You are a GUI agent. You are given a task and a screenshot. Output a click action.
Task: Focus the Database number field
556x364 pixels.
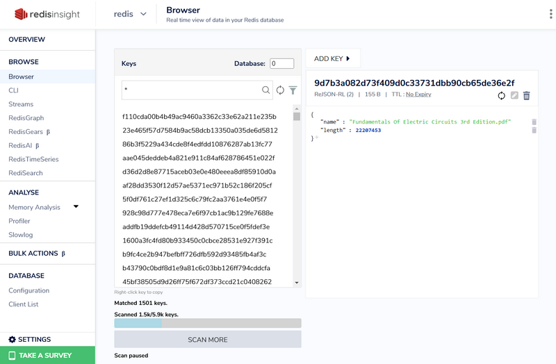pyautogui.click(x=282, y=63)
